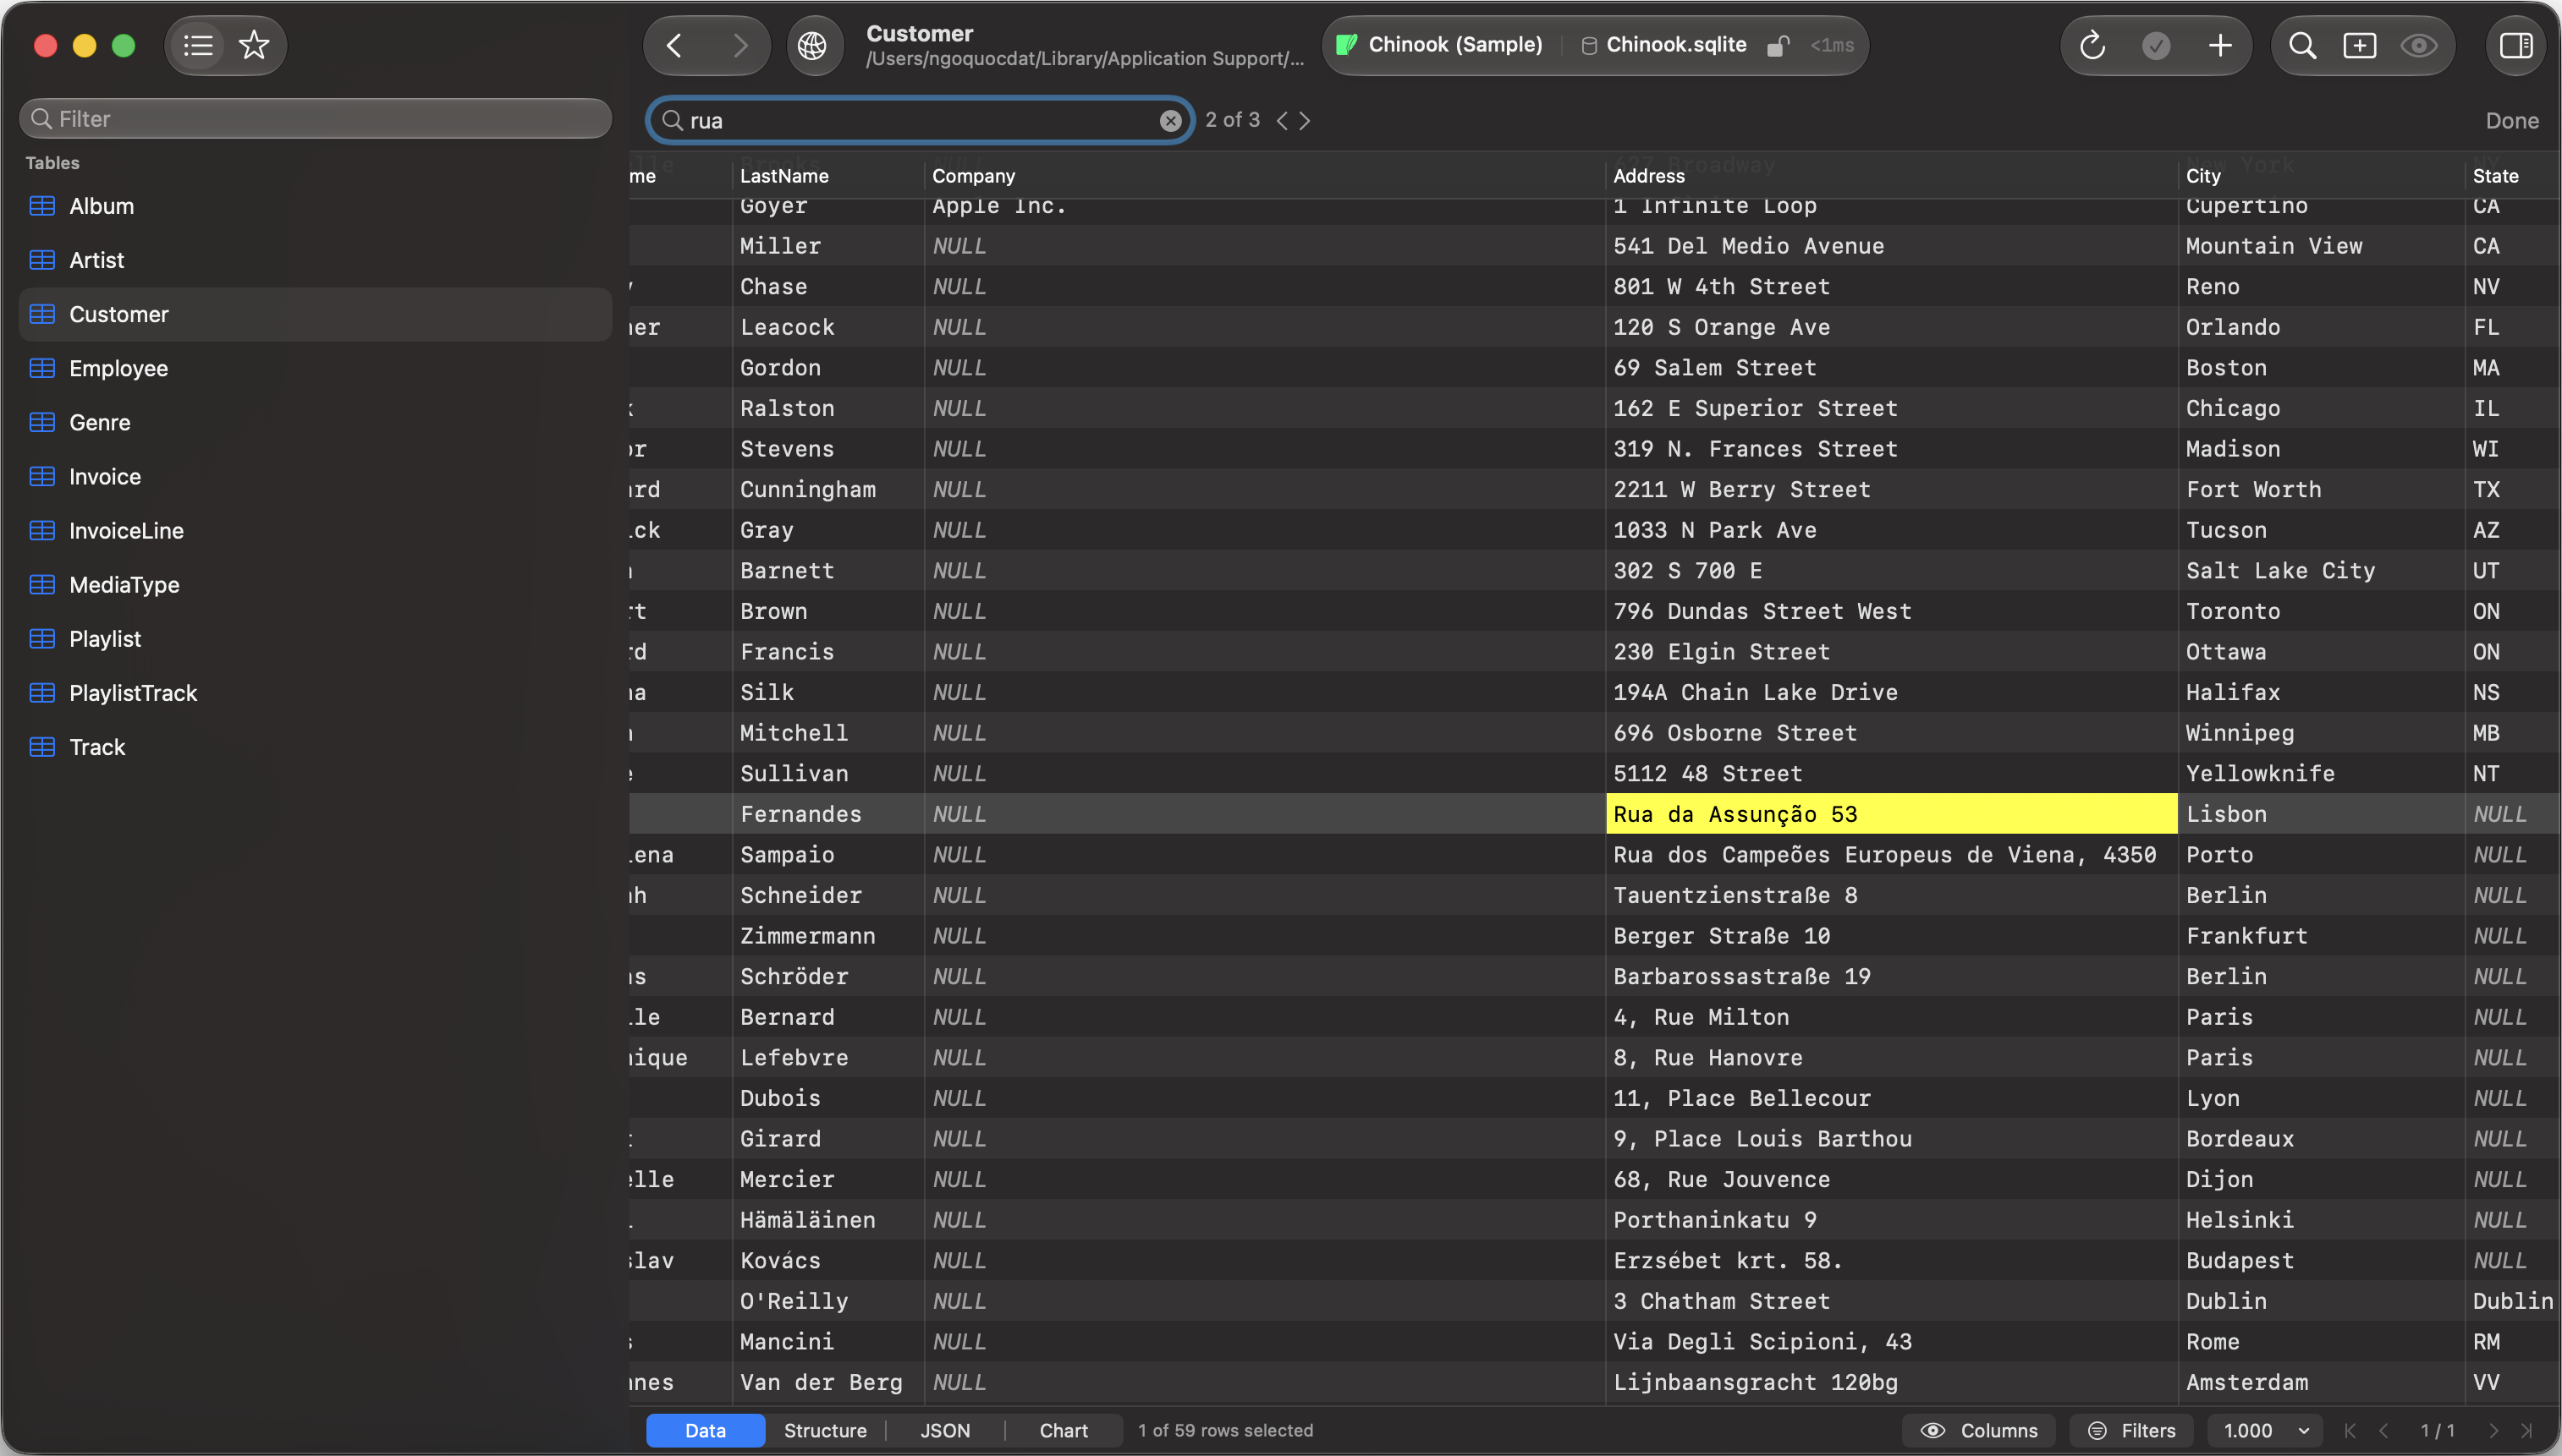
Task: Open search with magnifier toolbar icon
Action: [x=2303, y=45]
